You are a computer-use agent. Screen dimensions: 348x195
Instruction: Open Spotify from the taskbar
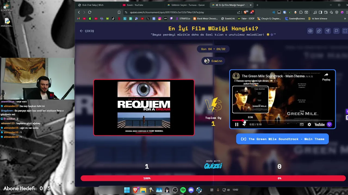click(183, 190)
